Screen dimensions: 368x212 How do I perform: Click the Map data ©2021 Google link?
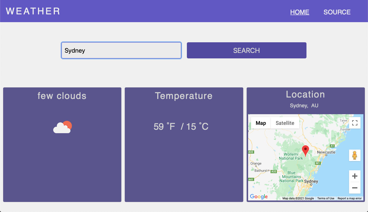click(298, 198)
